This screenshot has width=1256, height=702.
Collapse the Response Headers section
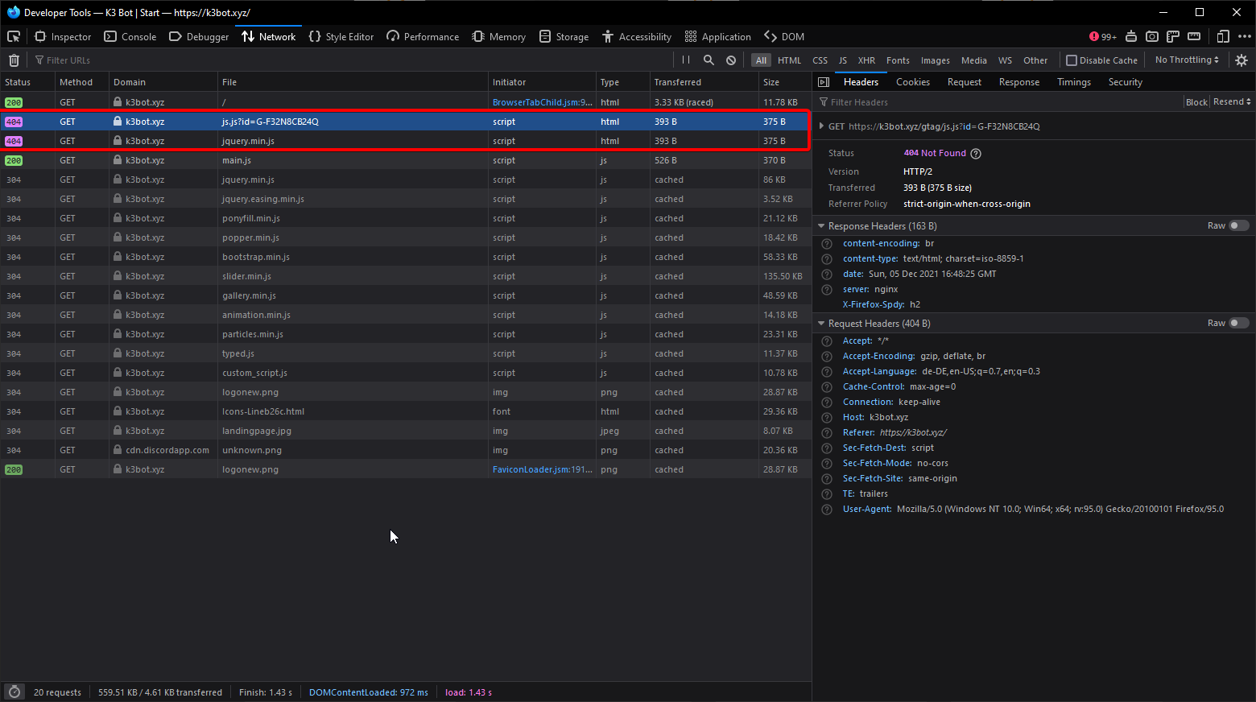[821, 226]
